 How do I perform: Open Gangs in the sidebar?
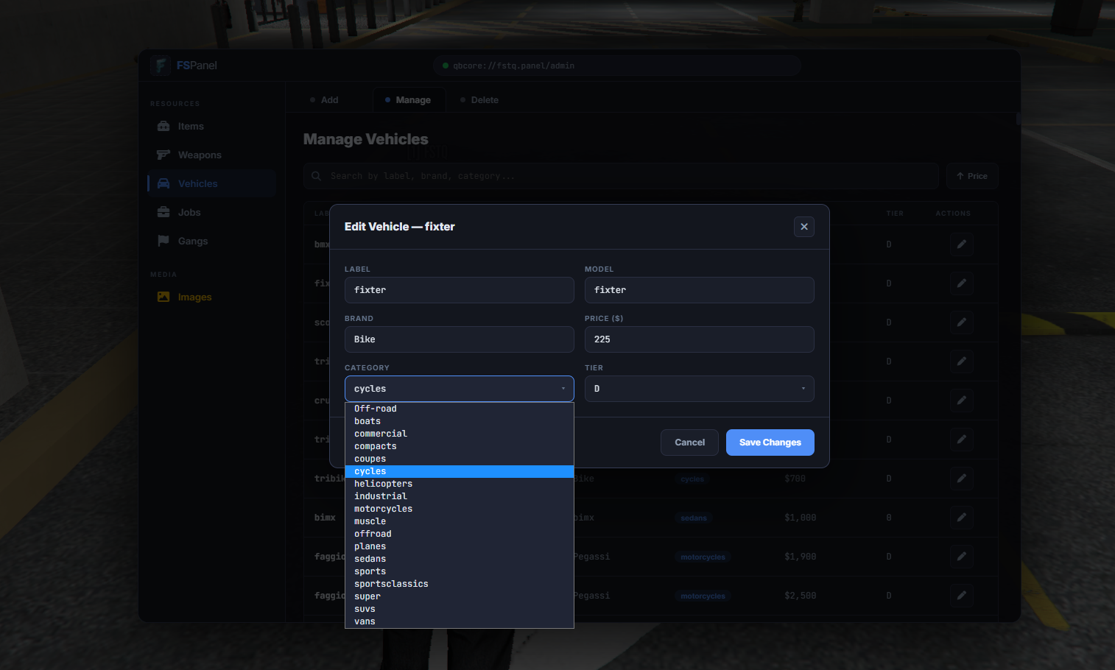coord(211,241)
